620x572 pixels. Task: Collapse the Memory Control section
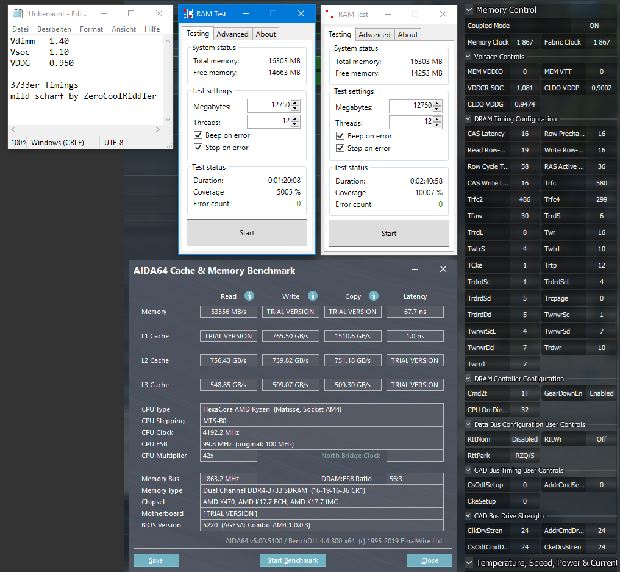coord(469,10)
